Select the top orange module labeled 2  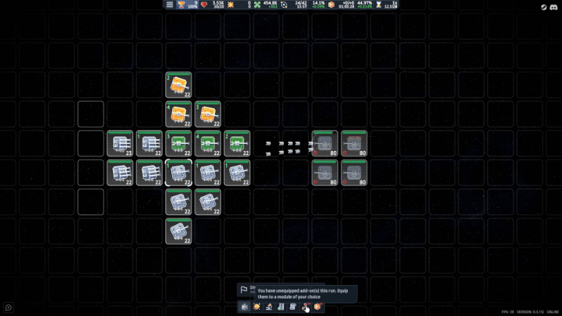178,85
